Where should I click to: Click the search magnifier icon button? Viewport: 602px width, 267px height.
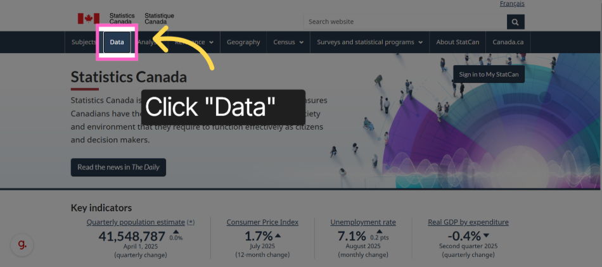(x=515, y=22)
